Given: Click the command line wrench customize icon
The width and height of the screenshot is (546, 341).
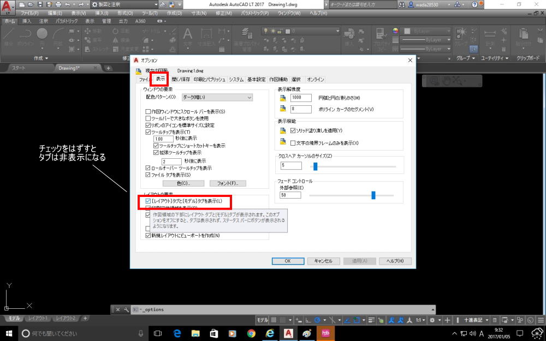Looking at the screenshot, I should click(x=126, y=309).
